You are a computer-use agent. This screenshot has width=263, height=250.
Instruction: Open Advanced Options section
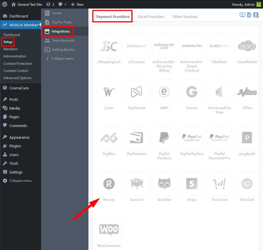click(x=17, y=78)
